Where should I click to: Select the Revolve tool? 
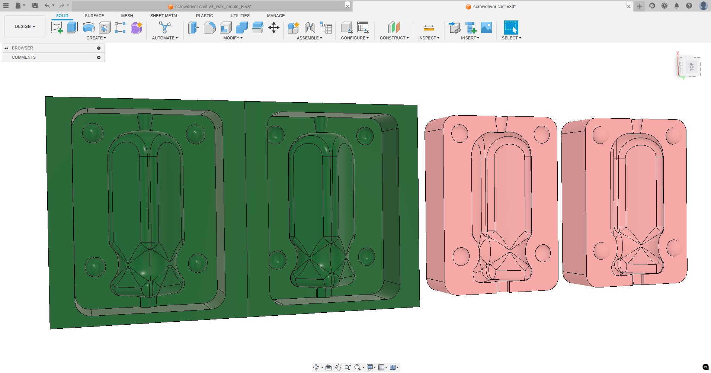[89, 28]
